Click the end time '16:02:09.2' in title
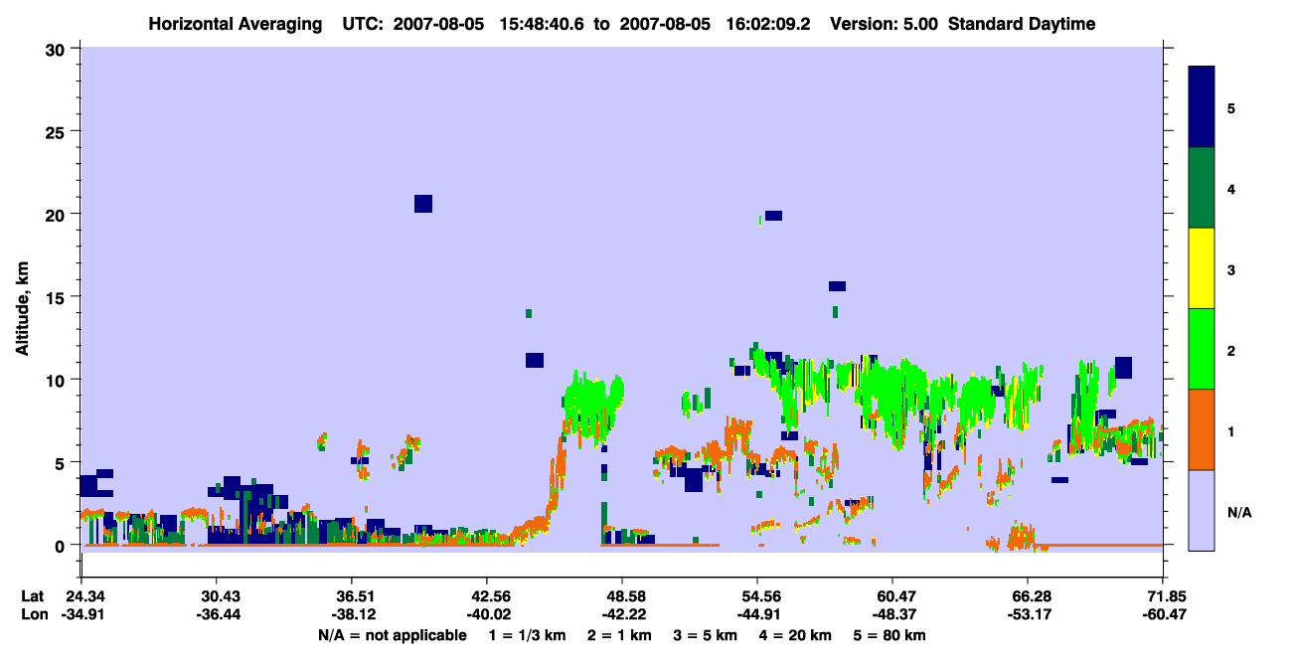This screenshot has height=663, width=1292. click(769, 24)
